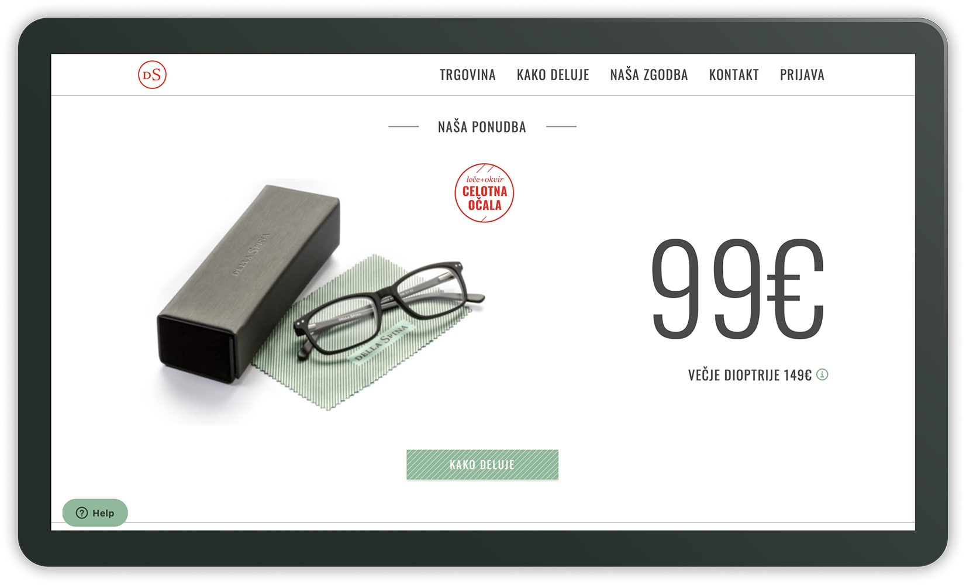966x585 pixels.
Task: Click the VEČJE DIOPTRIJE 149€ label
Action: click(x=750, y=375)
